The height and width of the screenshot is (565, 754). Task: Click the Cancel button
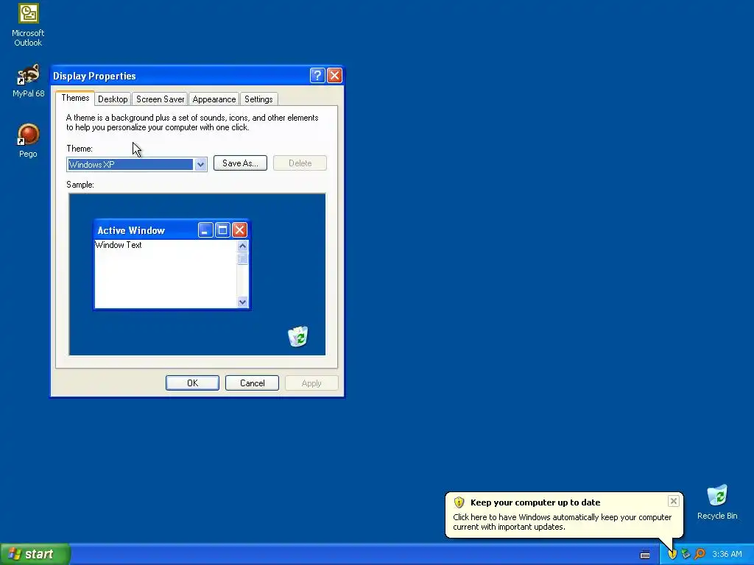[x=252, y=383]
